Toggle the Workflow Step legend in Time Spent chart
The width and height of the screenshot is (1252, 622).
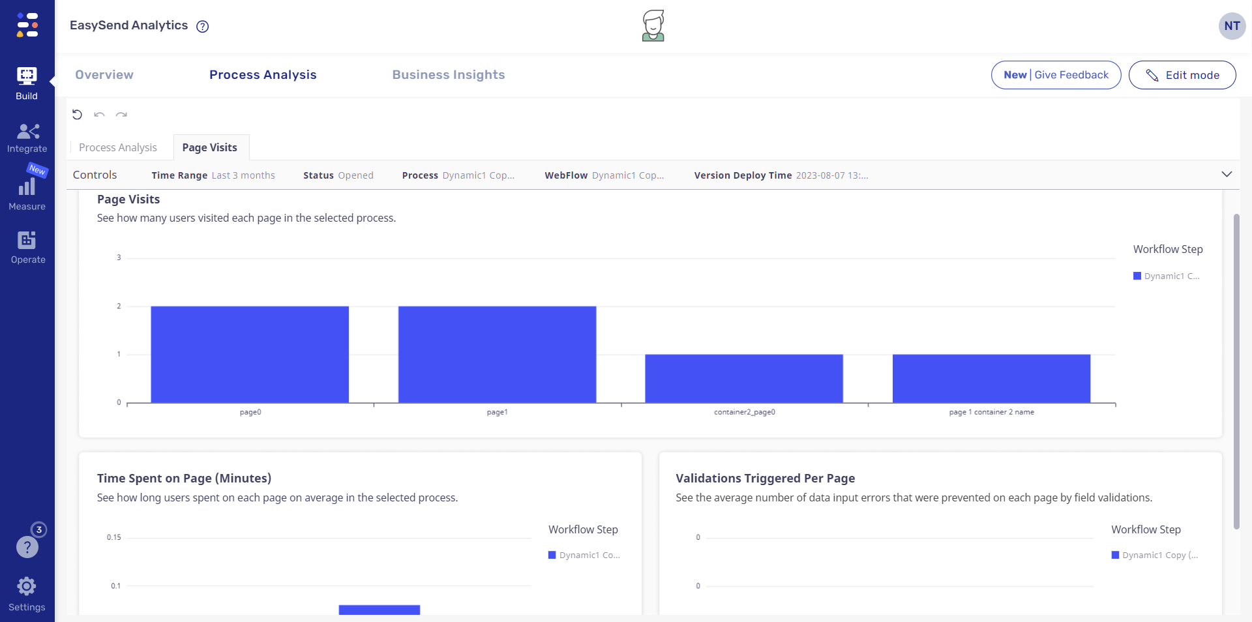[584, 555]
